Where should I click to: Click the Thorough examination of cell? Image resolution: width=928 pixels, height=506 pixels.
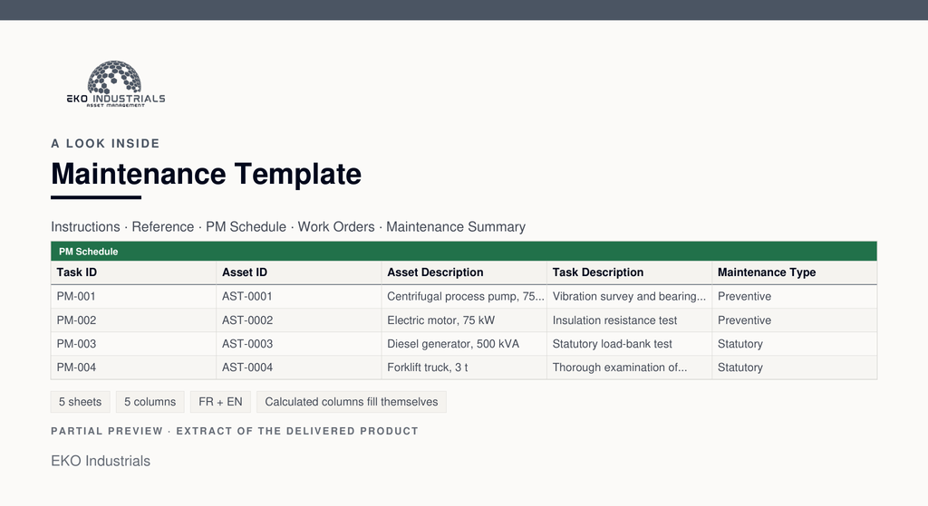(x=629, y=368)
